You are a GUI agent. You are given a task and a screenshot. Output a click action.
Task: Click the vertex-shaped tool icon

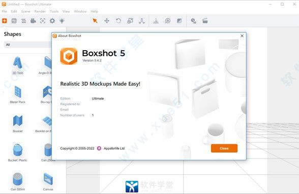tap(142, 21)
